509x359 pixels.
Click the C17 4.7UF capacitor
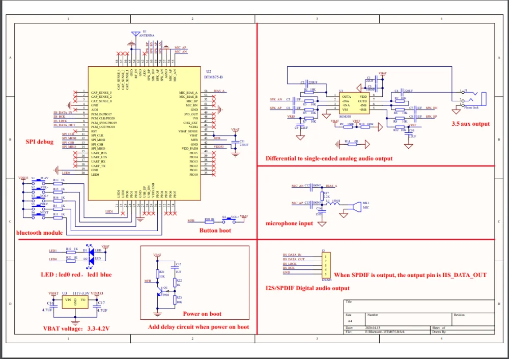97,306
